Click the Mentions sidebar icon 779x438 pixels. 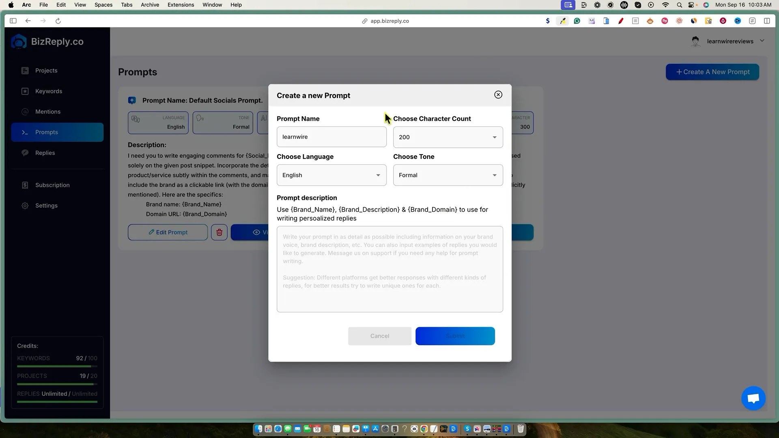(25, 112)
